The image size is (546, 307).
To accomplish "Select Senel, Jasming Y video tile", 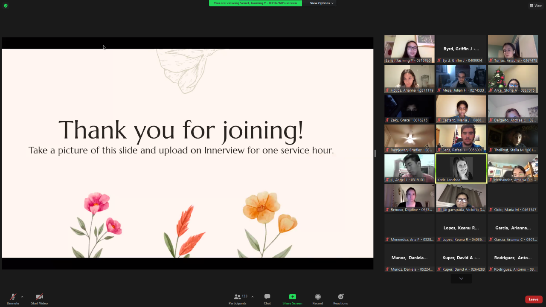I will tap(409, 49).
